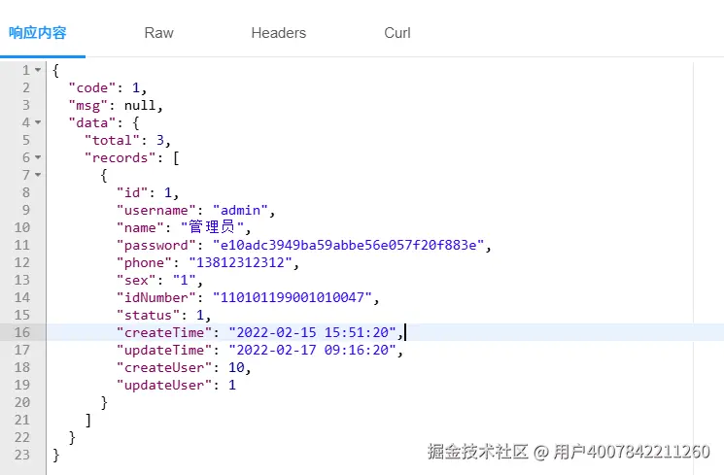Viewport: 724px width, 475px height.
Task: Open the Curl tab
Action: pos(396,33)
